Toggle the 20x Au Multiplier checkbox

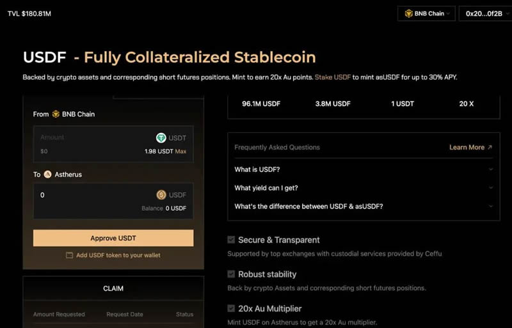(231, 308)
